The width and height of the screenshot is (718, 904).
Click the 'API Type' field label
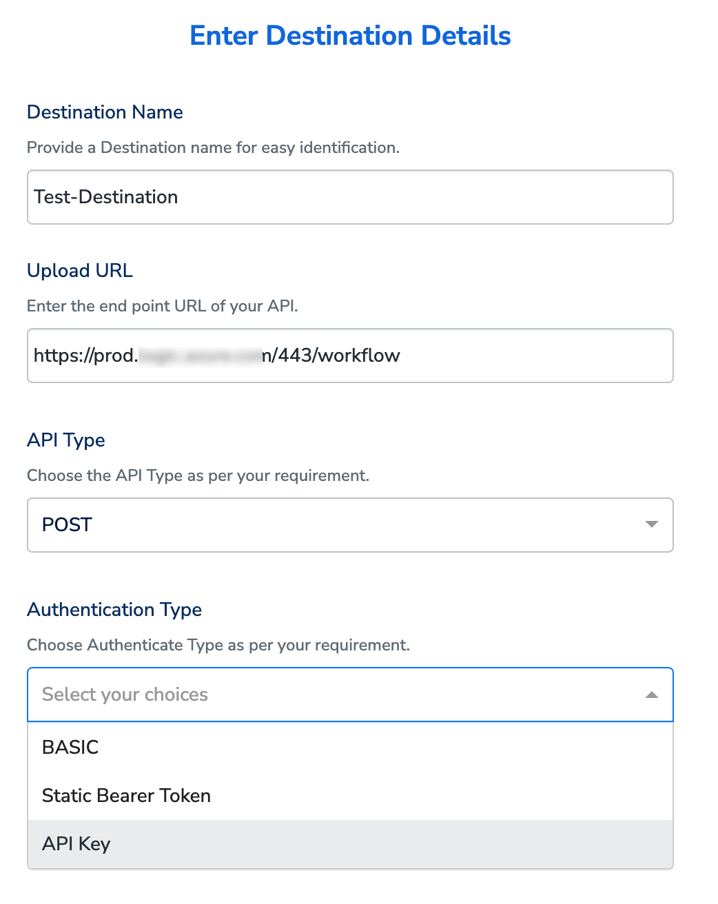point(66,440)
